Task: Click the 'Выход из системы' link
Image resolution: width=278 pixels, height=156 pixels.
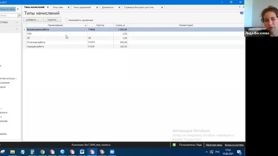Action: (x=234, y=145)
